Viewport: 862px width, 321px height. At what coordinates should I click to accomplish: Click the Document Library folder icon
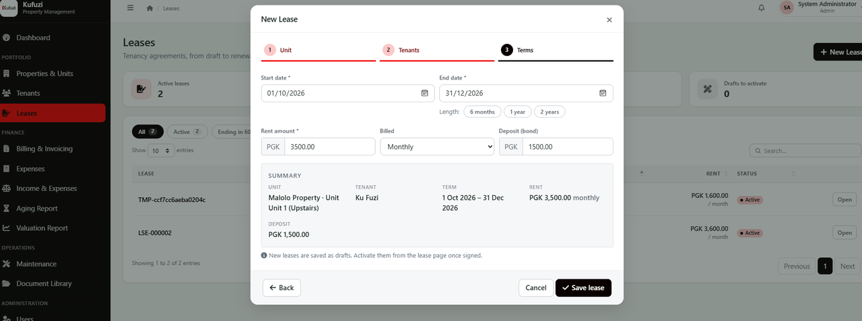(x=7, y=283)
